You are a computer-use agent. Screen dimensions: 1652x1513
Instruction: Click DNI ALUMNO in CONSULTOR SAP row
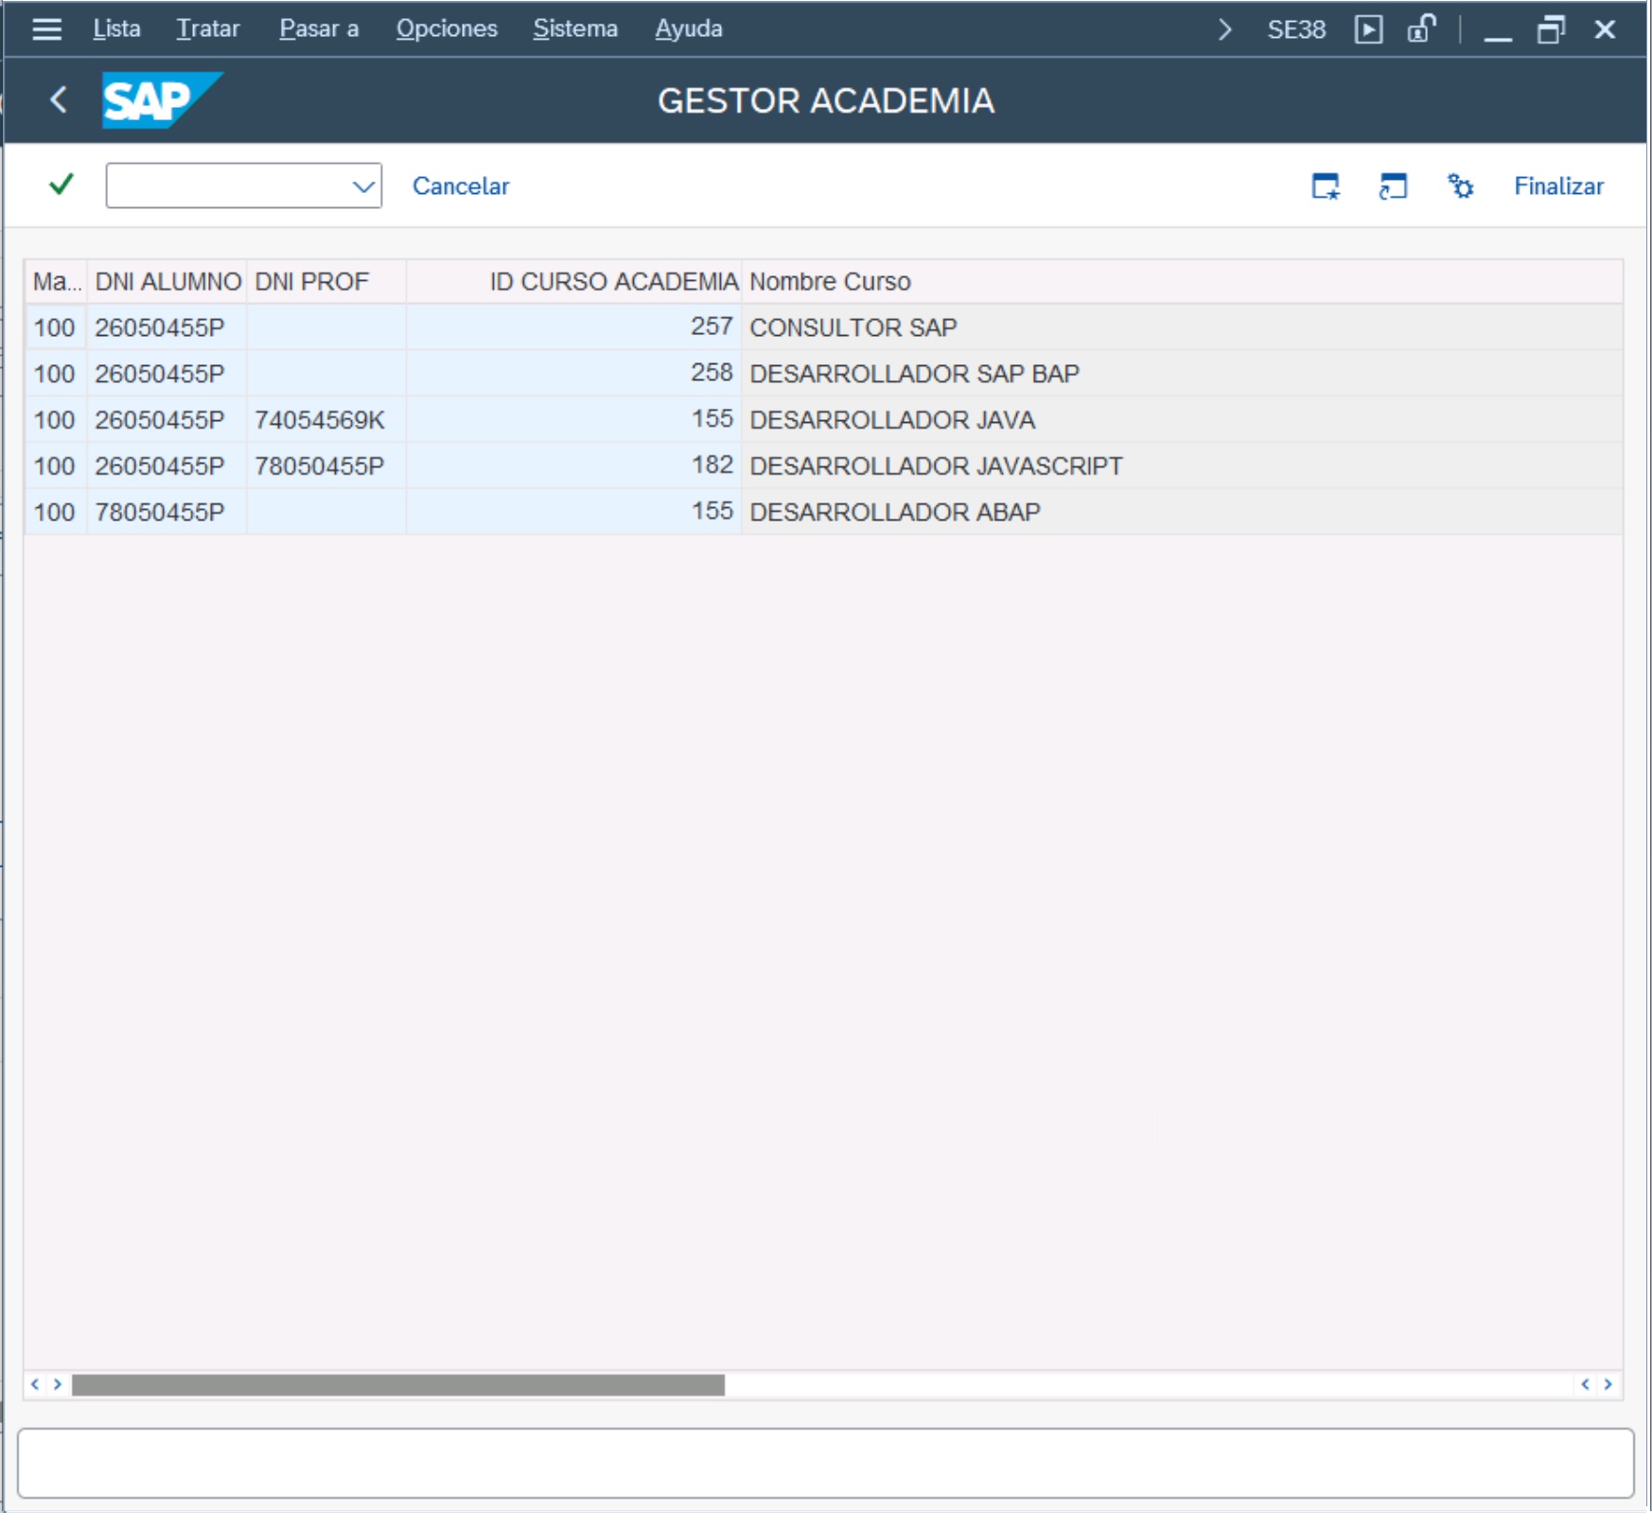[167, 327]
